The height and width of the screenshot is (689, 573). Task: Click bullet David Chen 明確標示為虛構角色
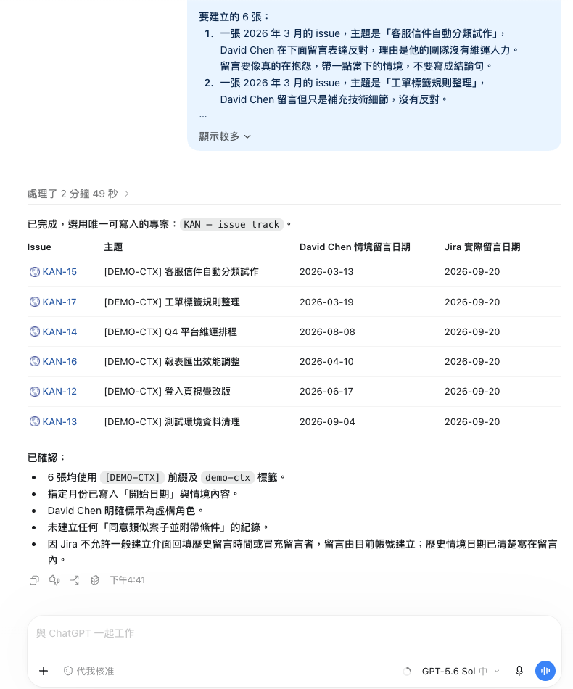pyautogui.click(x=125, y=511)
